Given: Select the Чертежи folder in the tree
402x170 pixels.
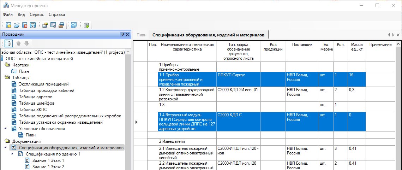Looking at the screenshot, I should click(21, 65).
